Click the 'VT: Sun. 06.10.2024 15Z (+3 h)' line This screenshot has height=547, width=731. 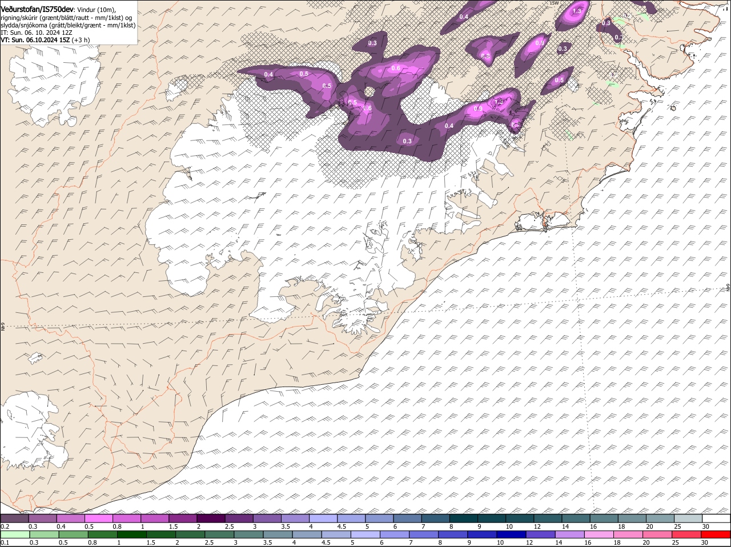coord(45,40)
